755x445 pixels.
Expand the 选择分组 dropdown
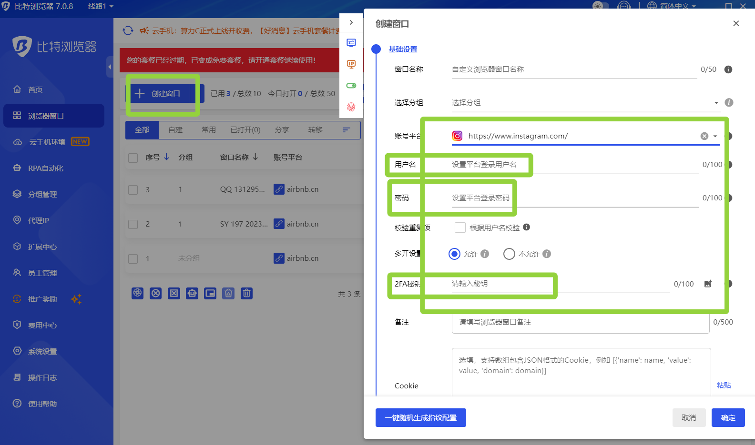coord(716,103)
